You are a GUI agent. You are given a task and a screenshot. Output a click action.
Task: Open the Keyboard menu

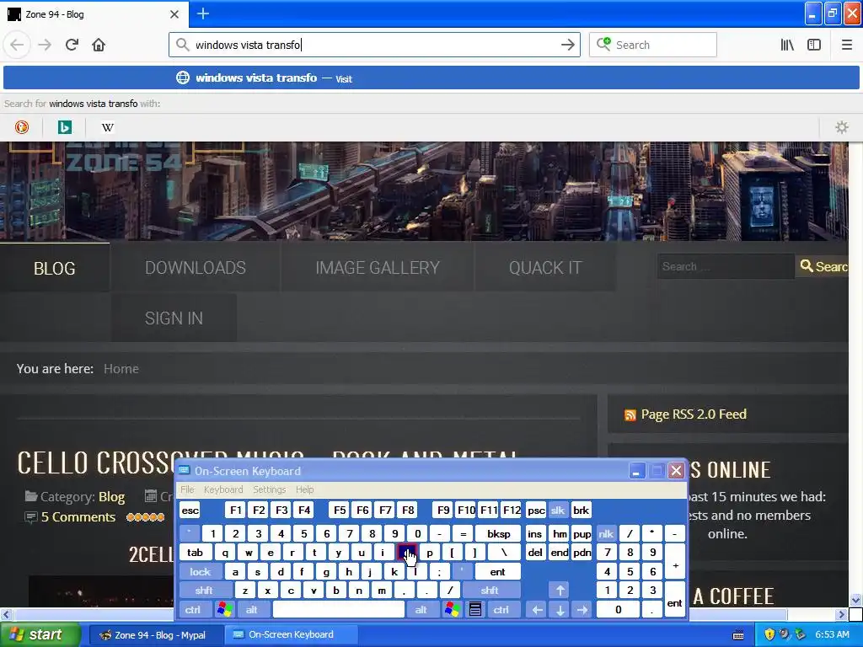(222, 489)
